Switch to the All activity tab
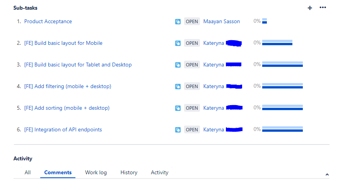Viewport: 362px width, 187px height. (27, 172)
